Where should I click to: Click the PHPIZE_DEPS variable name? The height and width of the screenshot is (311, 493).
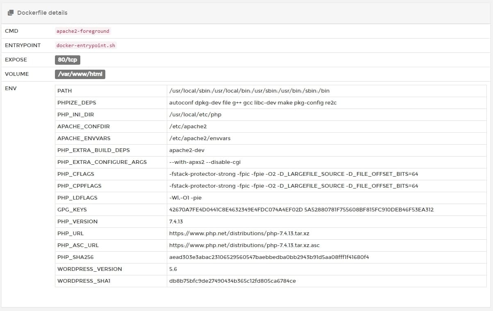click(77, 102)
